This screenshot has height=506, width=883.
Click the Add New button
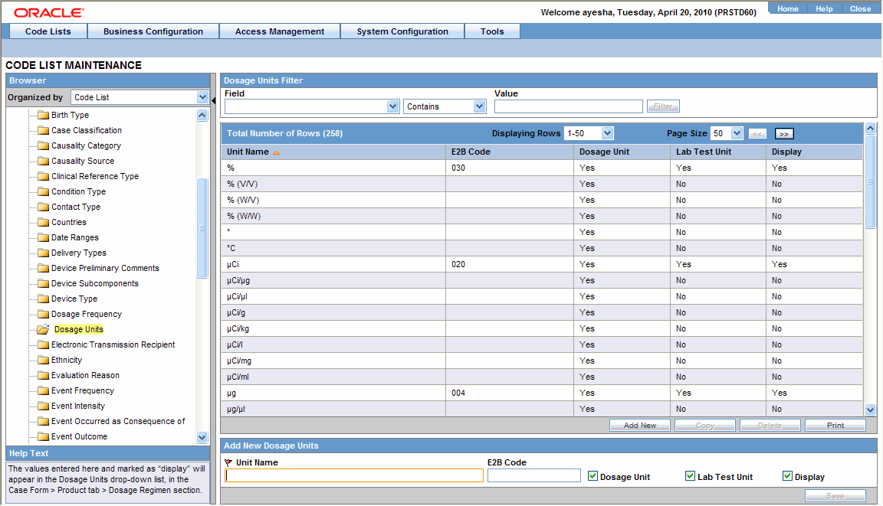pos(640,426)
